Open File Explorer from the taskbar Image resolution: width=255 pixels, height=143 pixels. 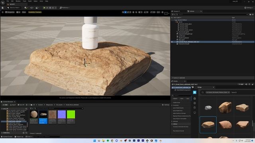click(x=103, y=141)
